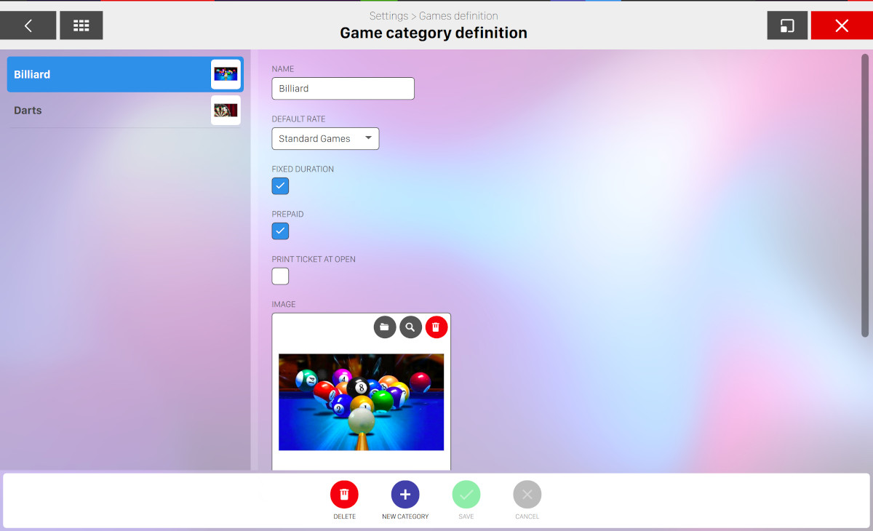This screenshot has width=873, height=531.
Task: Click the magnifier icon above image
Action: pos(410,327)
